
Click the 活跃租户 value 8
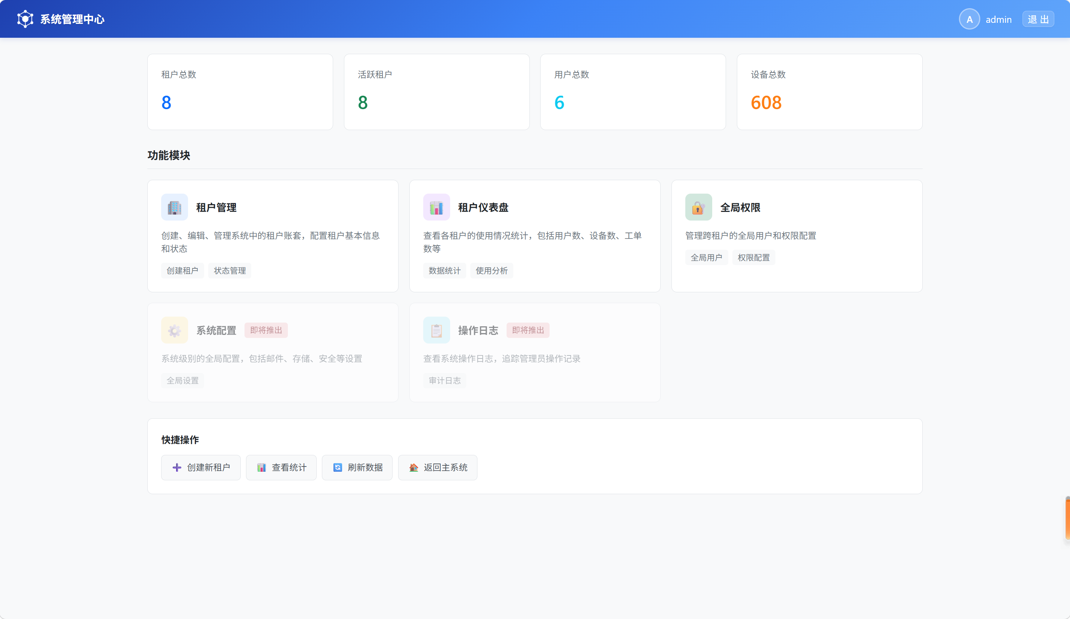pos(363,102)
